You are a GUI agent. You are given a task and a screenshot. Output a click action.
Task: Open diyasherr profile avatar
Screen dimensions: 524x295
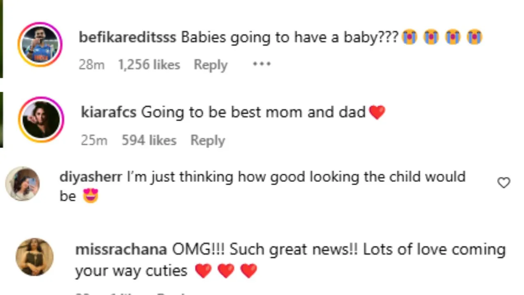pos(23,184)
